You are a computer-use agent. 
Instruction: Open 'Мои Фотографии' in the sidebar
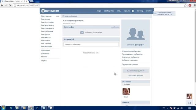(47, 22)
